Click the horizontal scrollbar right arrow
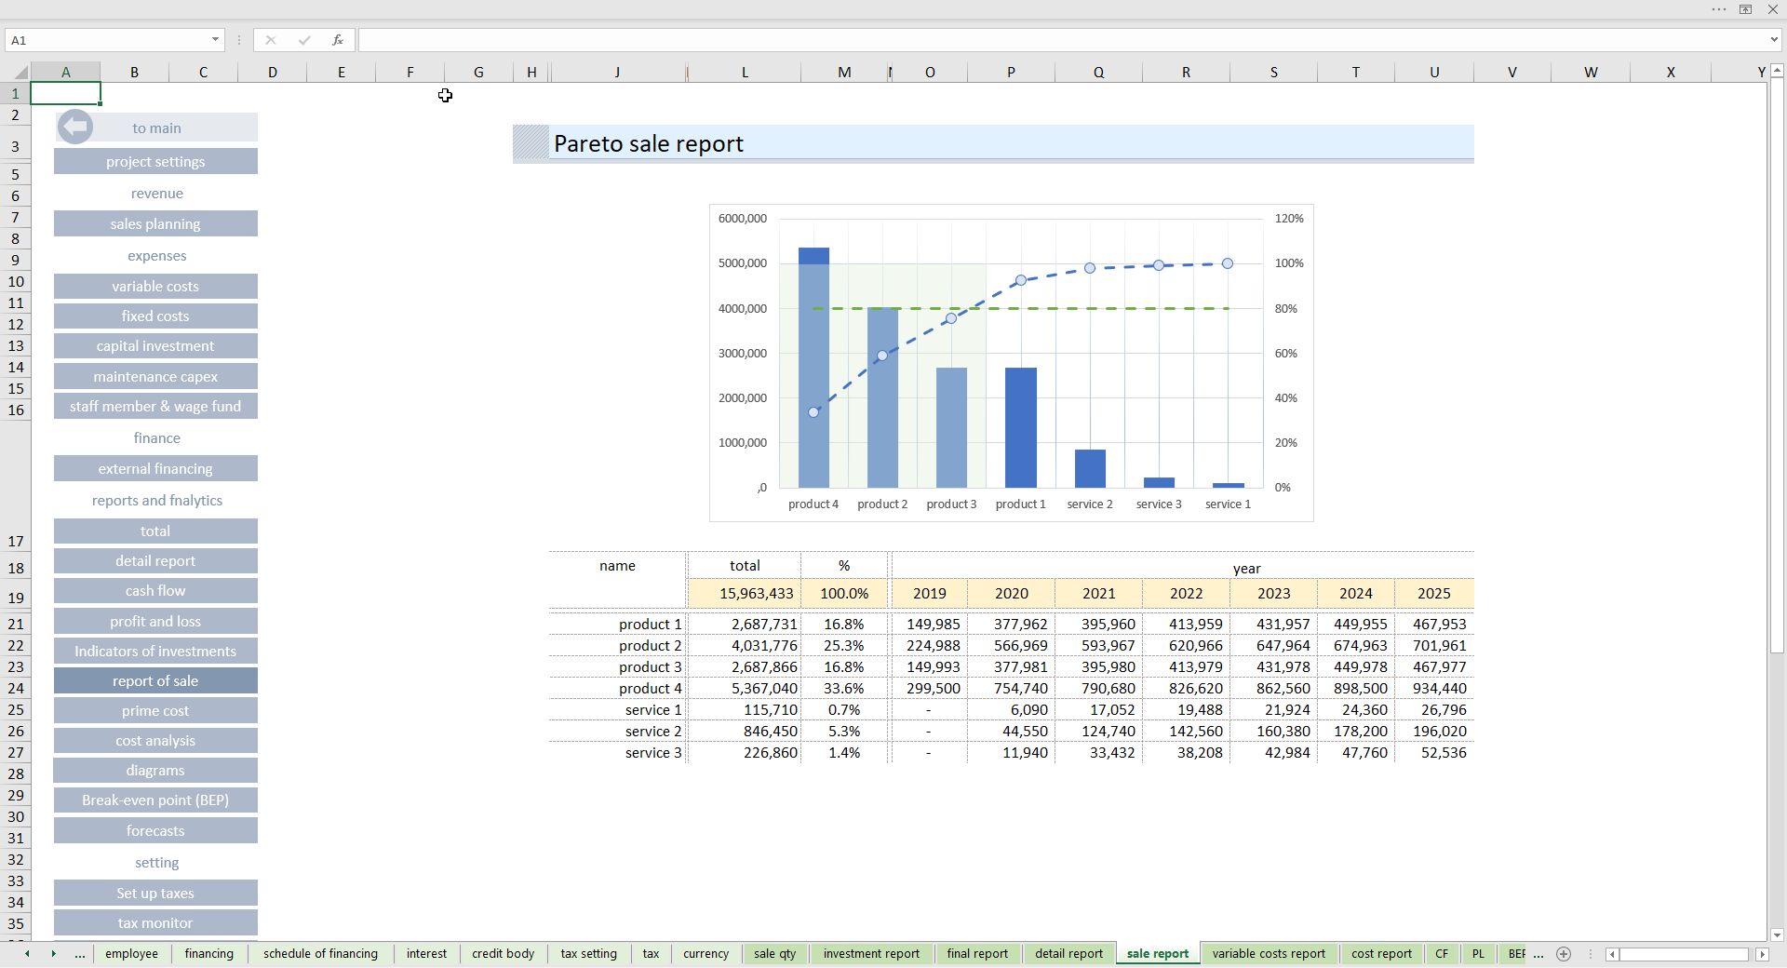The image size is (1787, 968). (1762, 954)
